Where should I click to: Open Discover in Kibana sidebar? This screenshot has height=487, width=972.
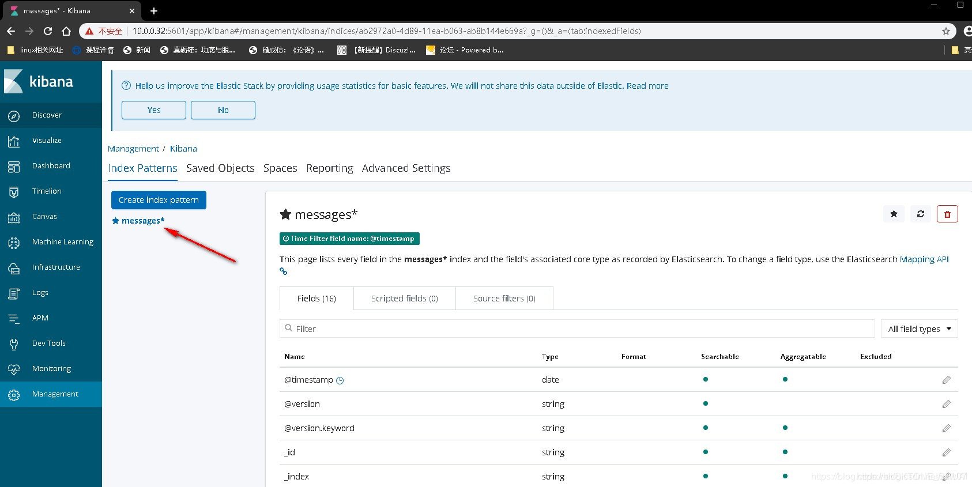[51, 115]
